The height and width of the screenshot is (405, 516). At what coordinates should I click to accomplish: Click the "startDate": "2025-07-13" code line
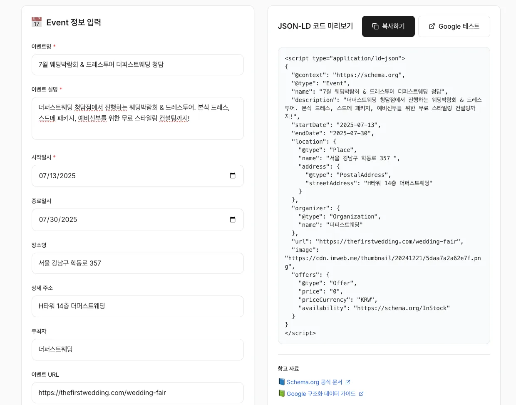point(336,125)
